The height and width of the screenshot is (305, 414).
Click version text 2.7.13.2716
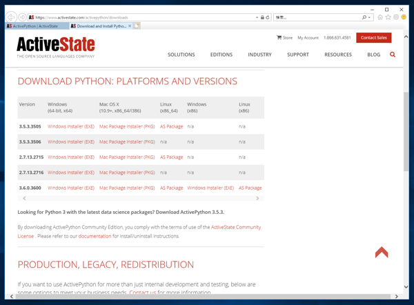click(x=31, y=173)
